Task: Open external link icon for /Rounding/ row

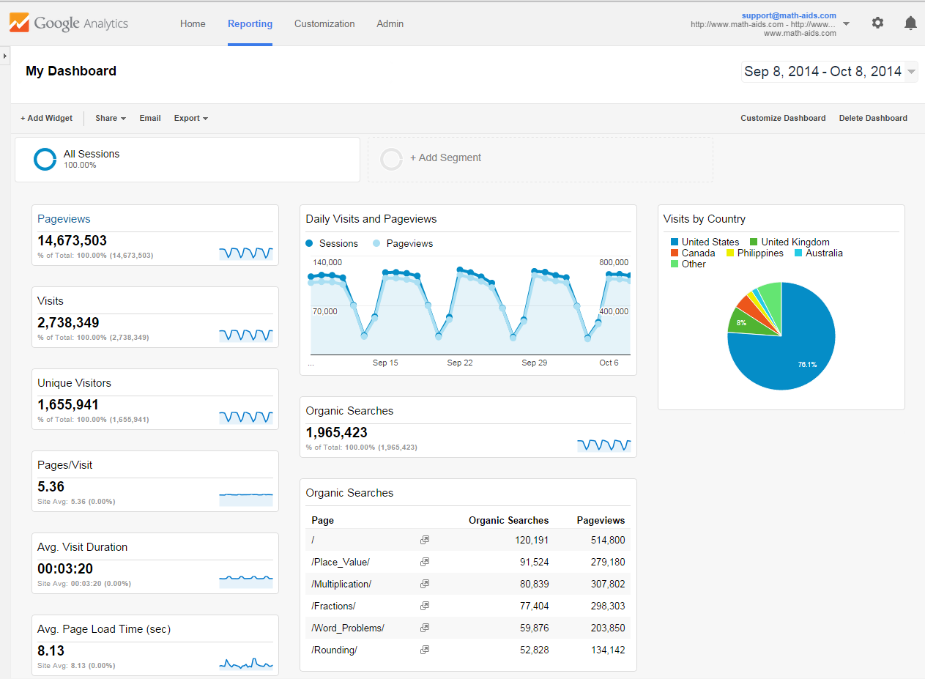Action: pyautogui.click(x=425, y=650)
